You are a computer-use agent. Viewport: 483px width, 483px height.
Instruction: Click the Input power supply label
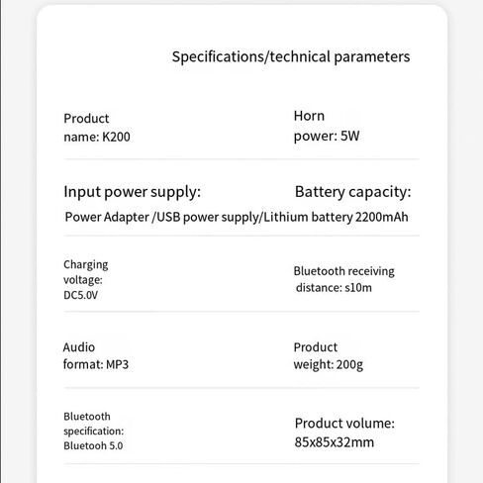click(x=132, y=192)
